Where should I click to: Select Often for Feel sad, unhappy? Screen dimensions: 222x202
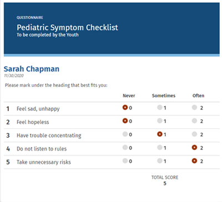coord(194,107)
